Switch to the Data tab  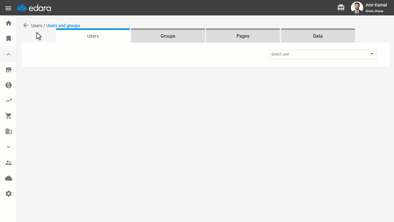tap(318, 36)
